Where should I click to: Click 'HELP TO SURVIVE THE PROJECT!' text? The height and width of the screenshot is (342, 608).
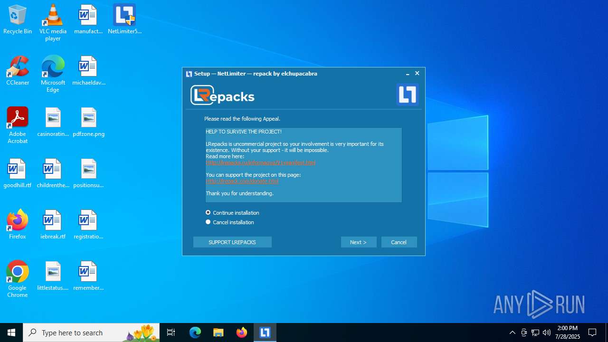coord(244,132)
